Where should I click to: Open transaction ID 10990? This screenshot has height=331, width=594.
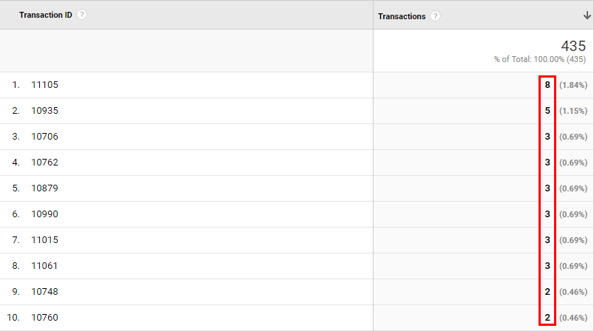[x=44, y=214]
